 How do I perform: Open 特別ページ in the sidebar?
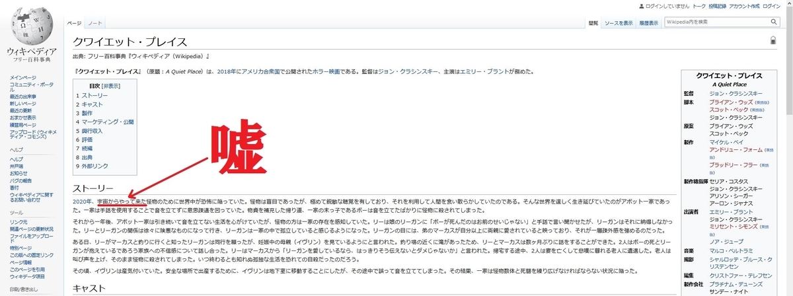[x=20, y=248]
